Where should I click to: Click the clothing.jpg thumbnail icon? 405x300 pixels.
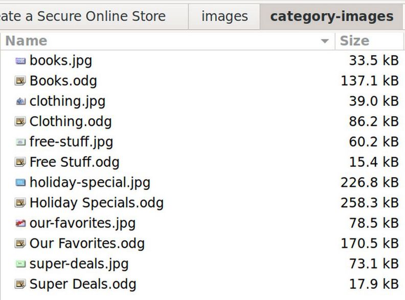coord(20,101)
